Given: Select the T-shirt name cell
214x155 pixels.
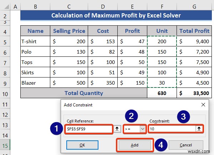Looking at the screenshot, I should 35,41.
